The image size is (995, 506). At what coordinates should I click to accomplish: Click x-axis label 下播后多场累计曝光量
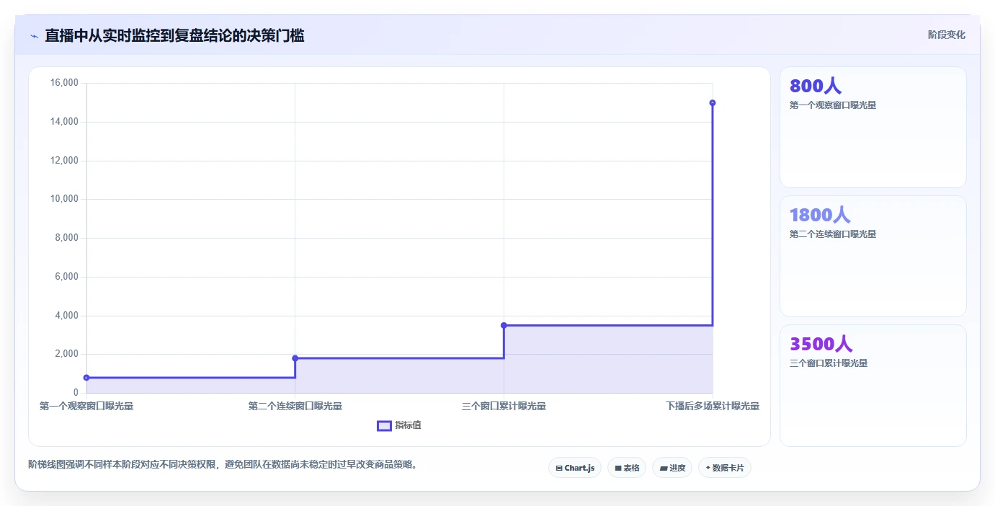pos(713,407)
